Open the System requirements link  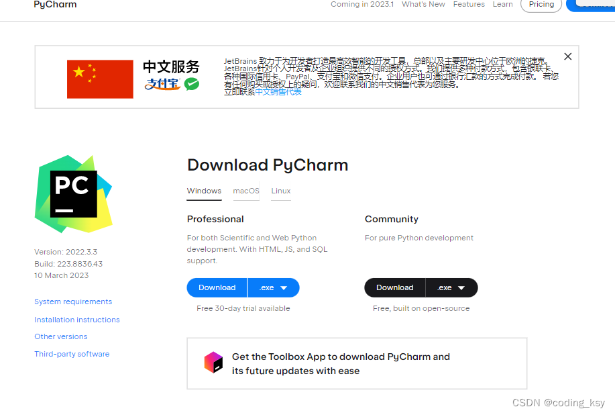click(73, 302)
